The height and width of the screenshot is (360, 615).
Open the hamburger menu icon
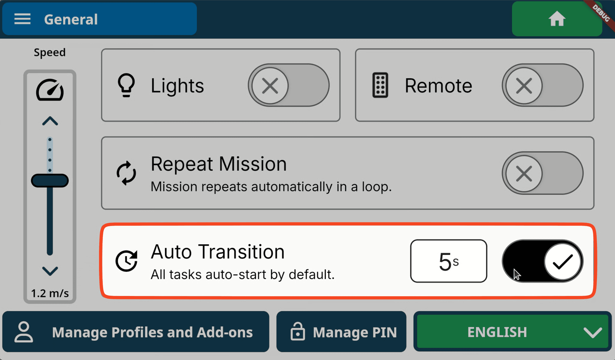pyautogui.click(x=23, y=19)
